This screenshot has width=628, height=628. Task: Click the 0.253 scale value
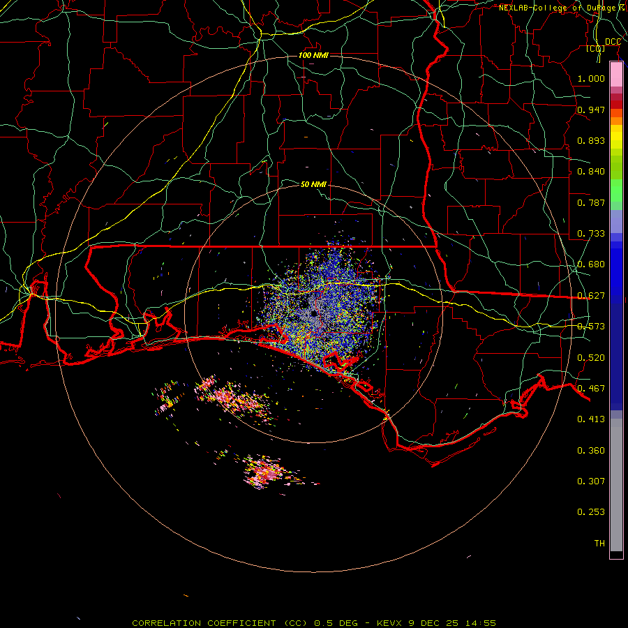(x=591, y=512)
